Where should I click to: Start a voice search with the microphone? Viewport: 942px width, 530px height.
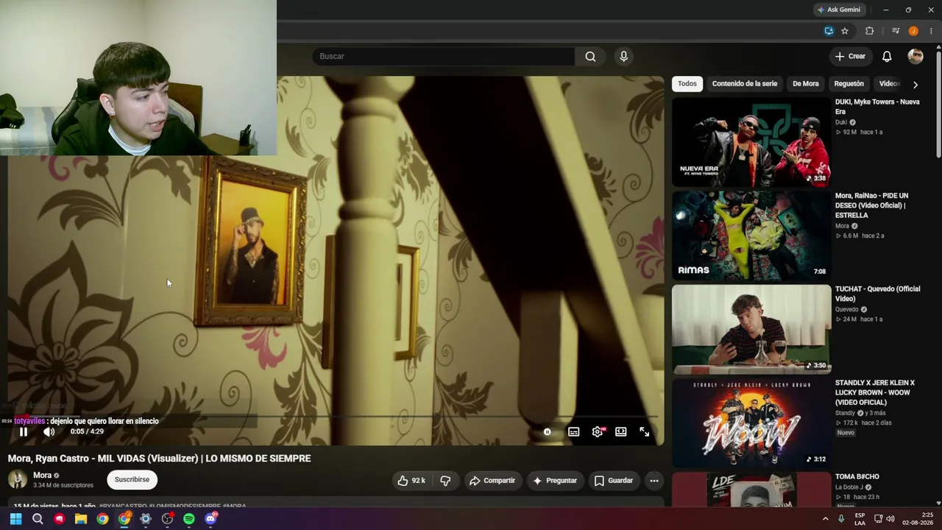point(623,57)
